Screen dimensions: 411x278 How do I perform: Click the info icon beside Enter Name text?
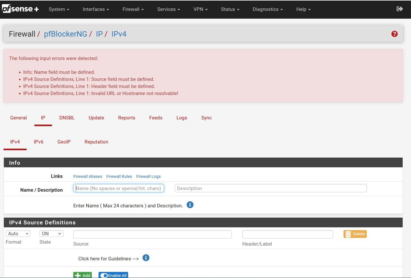tap(190, 205)
